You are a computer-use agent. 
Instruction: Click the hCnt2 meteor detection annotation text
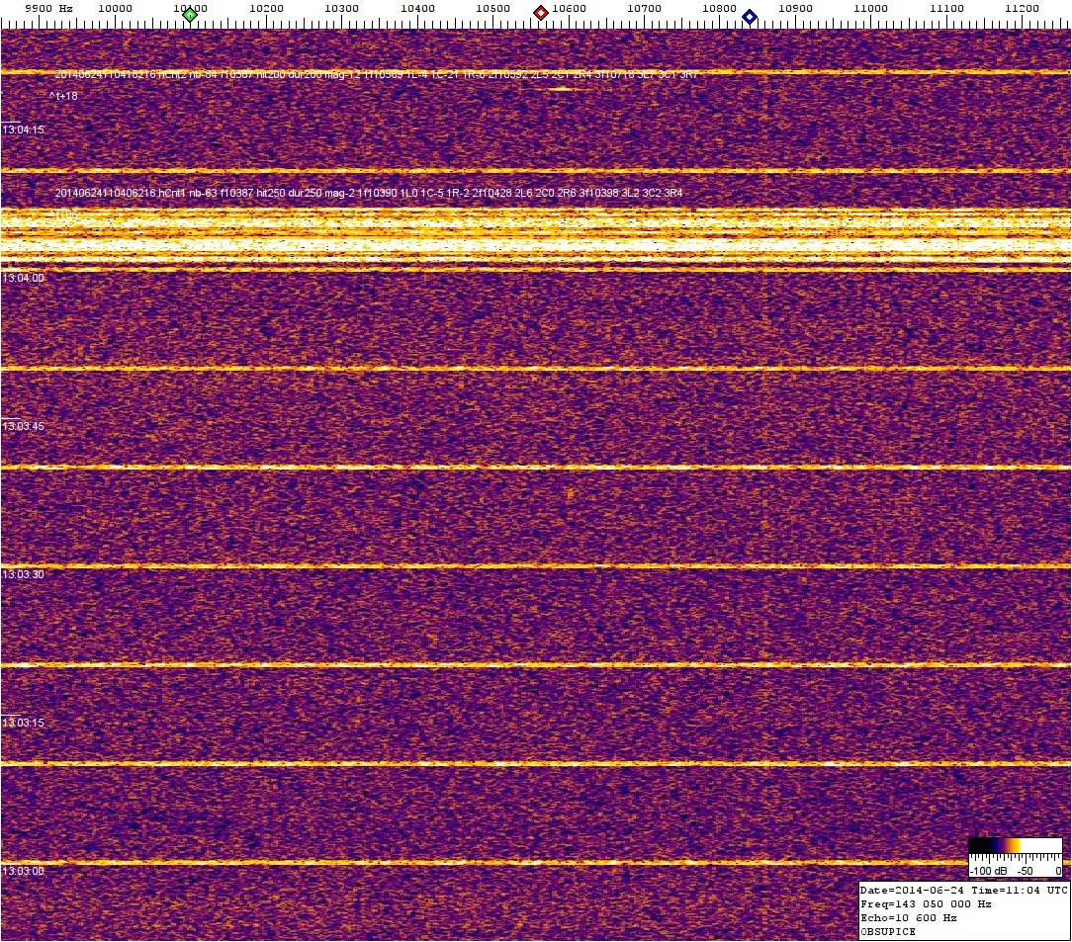pos(376,75)
